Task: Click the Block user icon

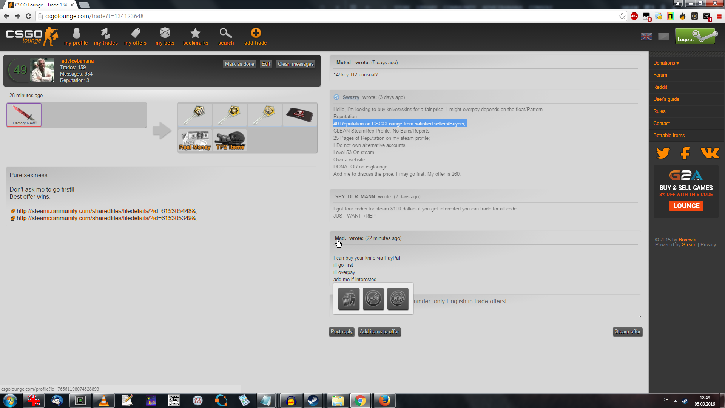Action: tap(373, 299)
